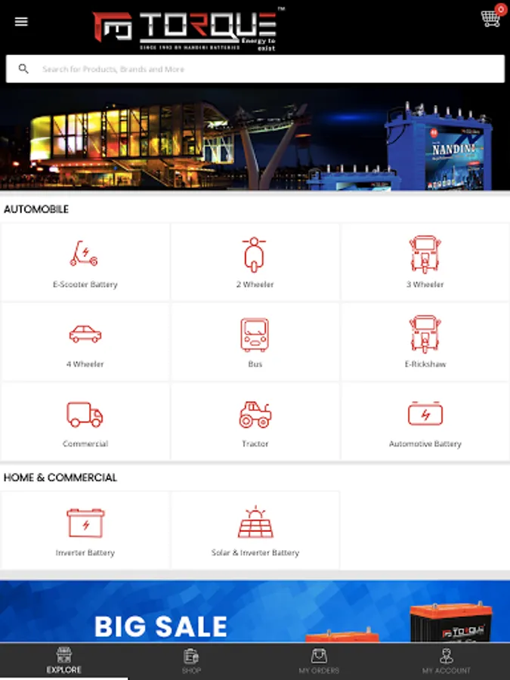Focus the product search field
Viewport: 510px width, 680px height.
[255, 69]
